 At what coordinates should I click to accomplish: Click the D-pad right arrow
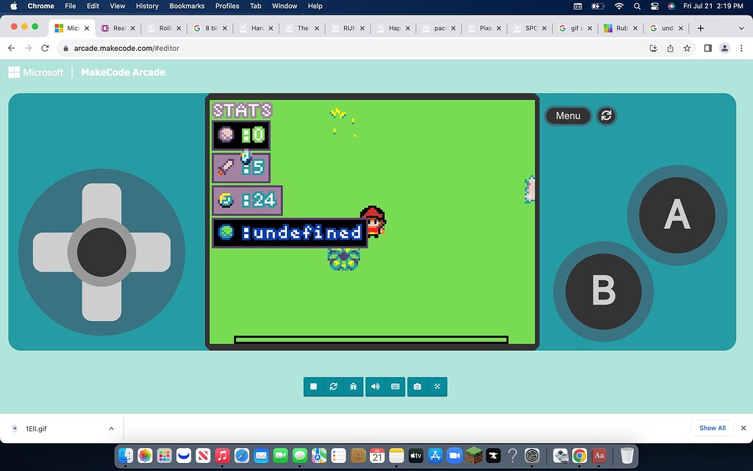click(153, 252)
